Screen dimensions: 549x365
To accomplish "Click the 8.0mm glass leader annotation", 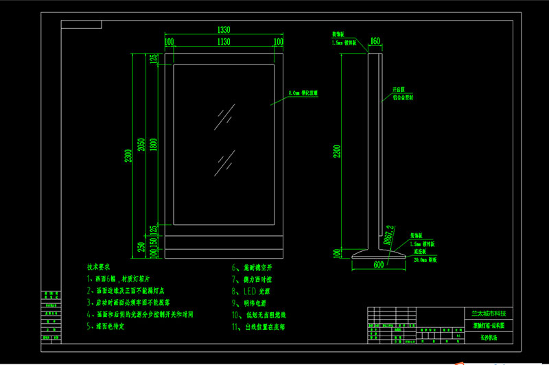I will [x=303, y=92].
